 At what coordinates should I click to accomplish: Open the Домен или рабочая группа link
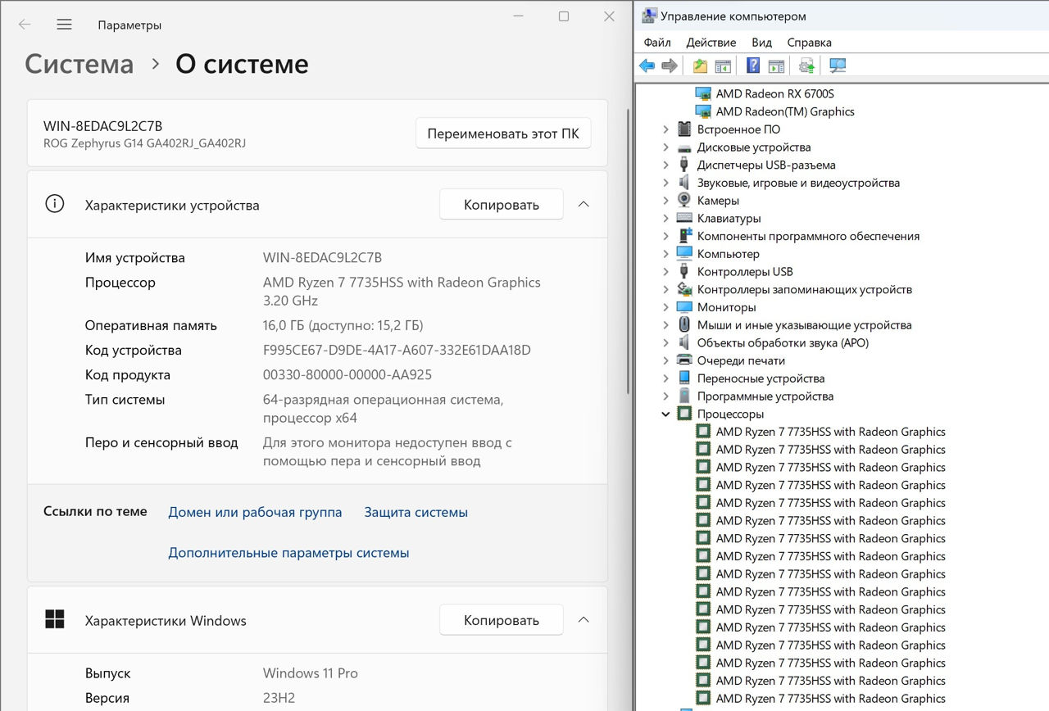[255, 512]
